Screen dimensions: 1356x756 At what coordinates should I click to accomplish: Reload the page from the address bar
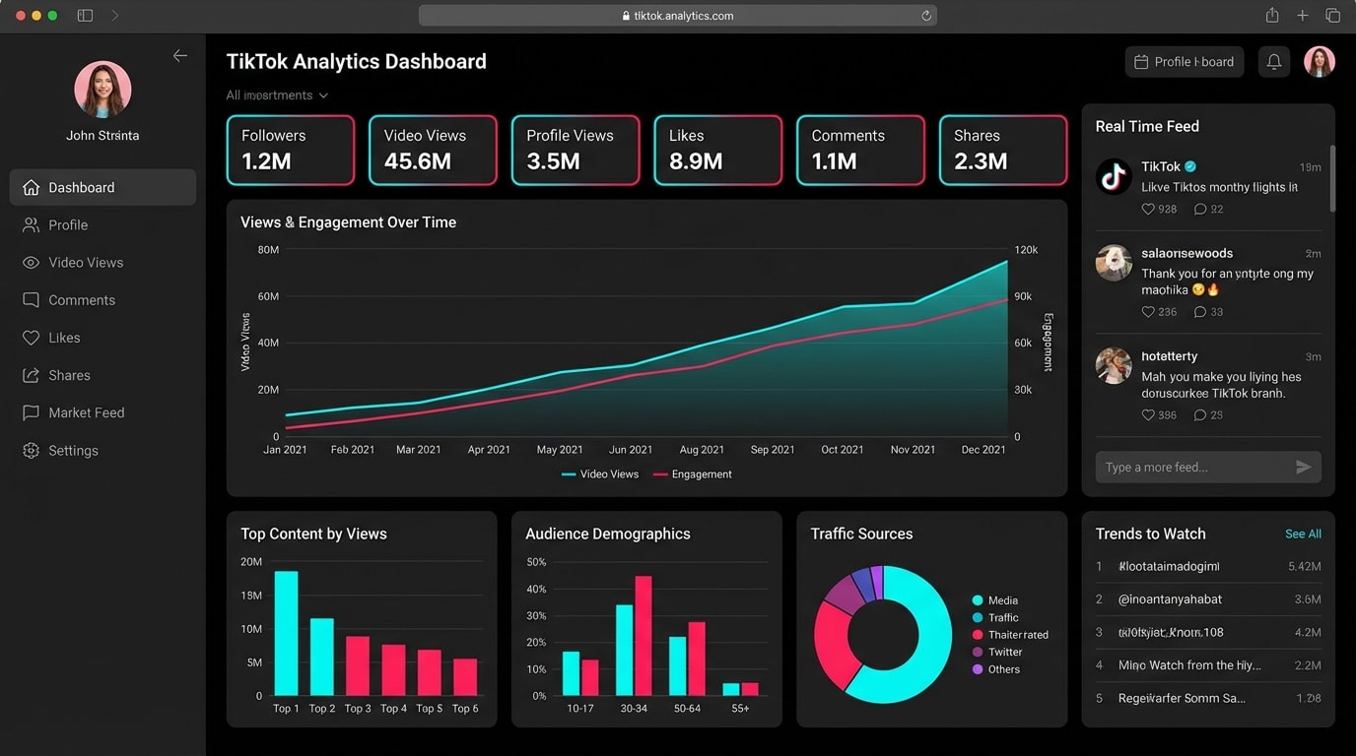coord(926,16)
